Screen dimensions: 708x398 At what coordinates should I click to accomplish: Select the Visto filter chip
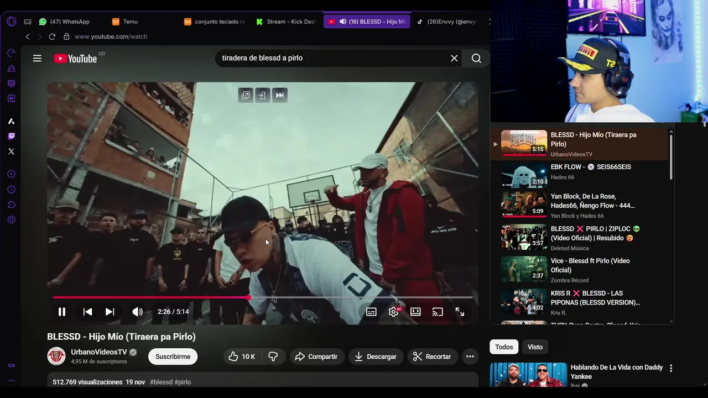point(535,347)
